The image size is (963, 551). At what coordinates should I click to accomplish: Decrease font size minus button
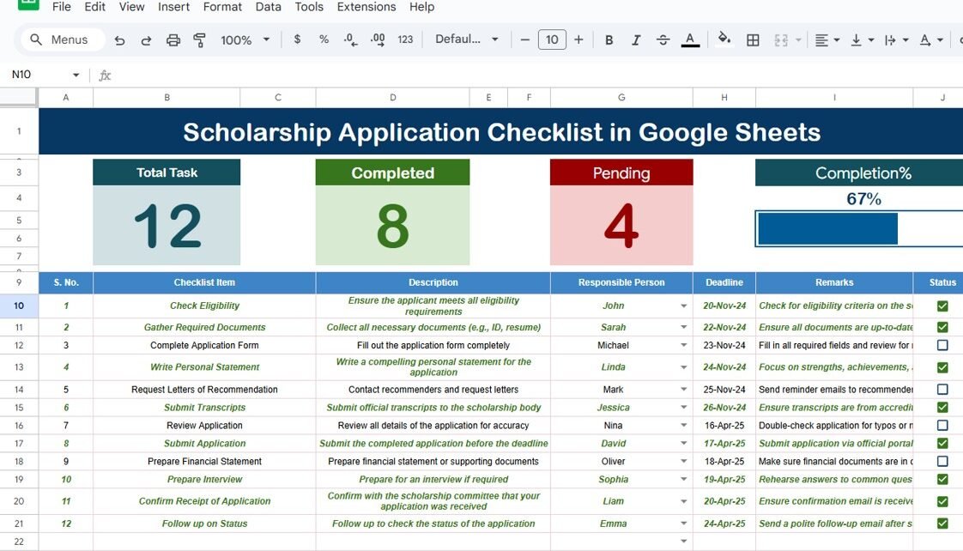tap(524, 39)
